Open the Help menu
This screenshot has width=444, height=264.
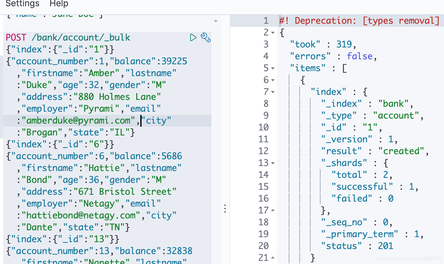(59, 4)
